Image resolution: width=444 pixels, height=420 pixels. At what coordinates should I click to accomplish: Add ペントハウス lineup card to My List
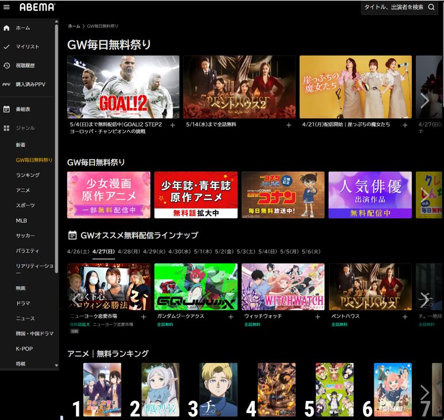click(x=405, y=317)
